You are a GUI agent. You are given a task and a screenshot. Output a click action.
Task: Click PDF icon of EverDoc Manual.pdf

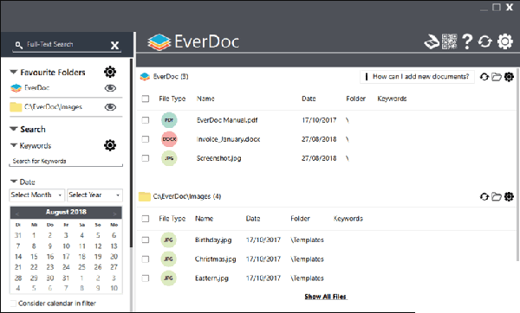click(x=169, y=120)
